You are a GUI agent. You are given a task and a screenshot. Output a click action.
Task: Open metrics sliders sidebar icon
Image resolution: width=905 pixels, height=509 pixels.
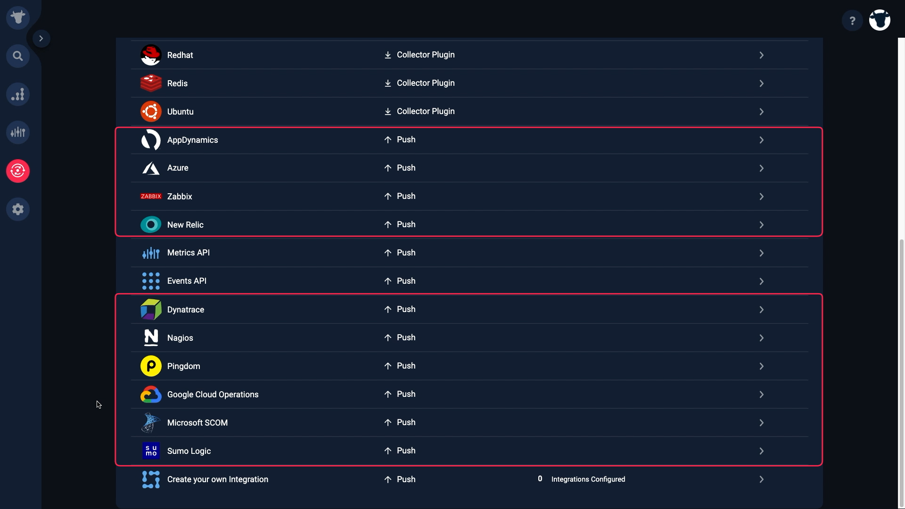18,132
